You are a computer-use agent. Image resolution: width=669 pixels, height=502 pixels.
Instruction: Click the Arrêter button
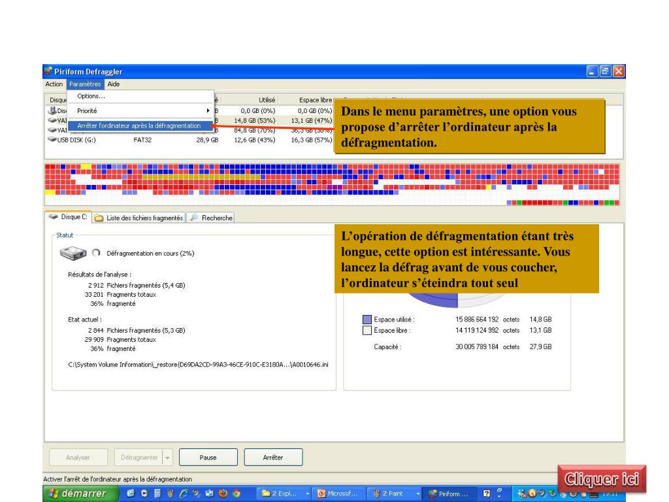pyautogui.click(x=273, y=457)
